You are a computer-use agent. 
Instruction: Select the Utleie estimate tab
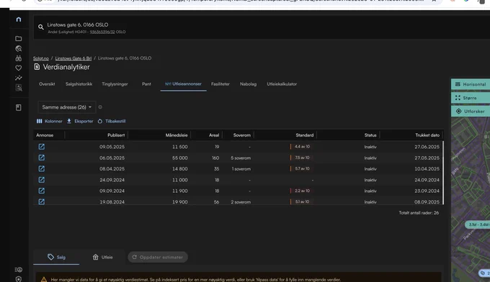(102, 257)
